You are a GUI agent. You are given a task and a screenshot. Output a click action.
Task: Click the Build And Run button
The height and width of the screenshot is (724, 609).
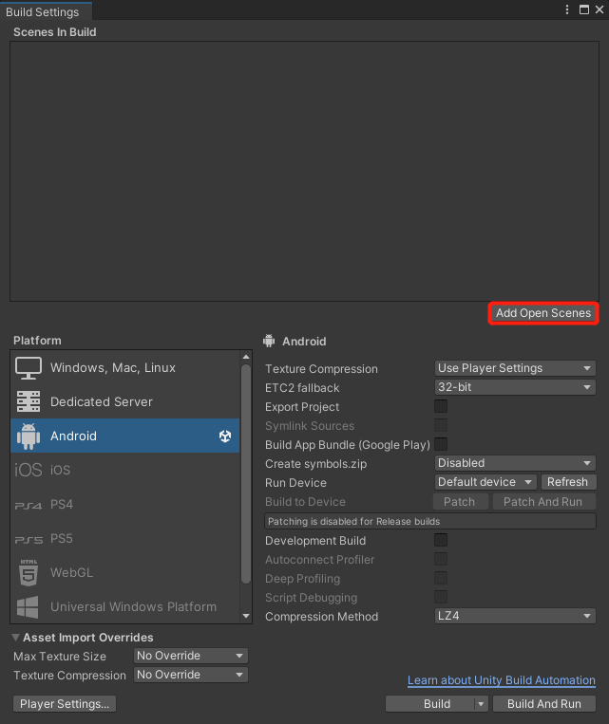click(544, 704)
